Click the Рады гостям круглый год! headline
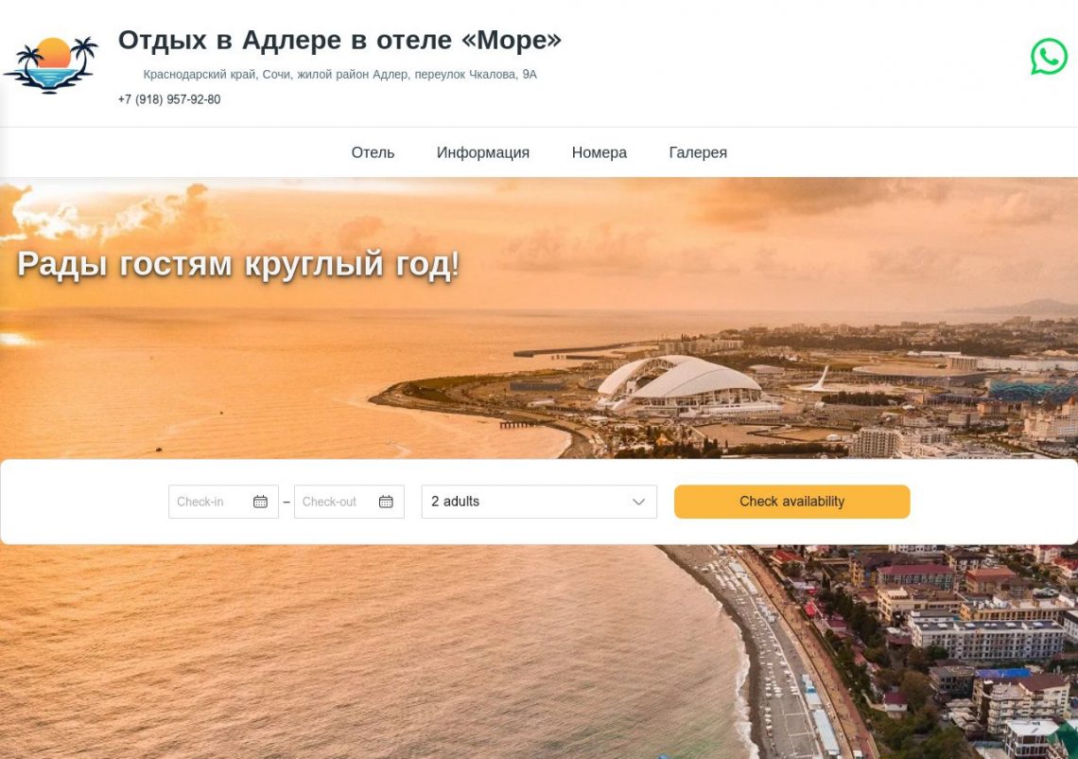The width and height of the screenshot is (1078, 759). tap(238, 264)
